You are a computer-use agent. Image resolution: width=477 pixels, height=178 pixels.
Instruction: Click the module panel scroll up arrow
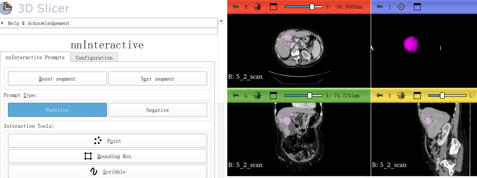coord(221,21)
